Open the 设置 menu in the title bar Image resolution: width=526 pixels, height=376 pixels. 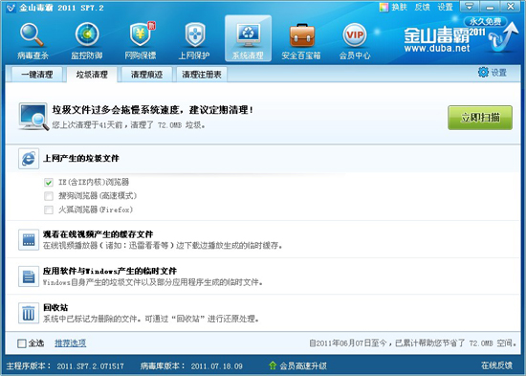click(445, 7)
